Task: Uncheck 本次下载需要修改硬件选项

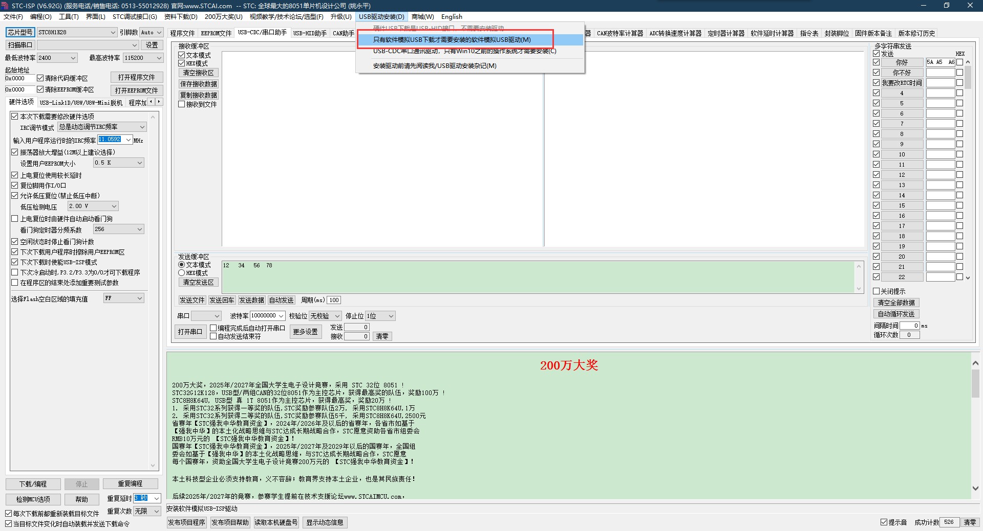Action: tap(15, 117)
